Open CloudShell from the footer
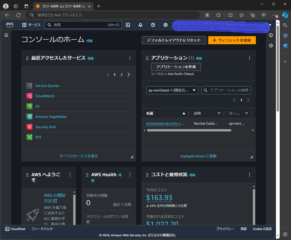291x240 pixels. (15, 229)
